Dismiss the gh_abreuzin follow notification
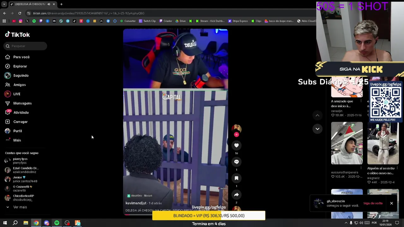The width and height of the screenshot is (404, 227). [391, 203]
